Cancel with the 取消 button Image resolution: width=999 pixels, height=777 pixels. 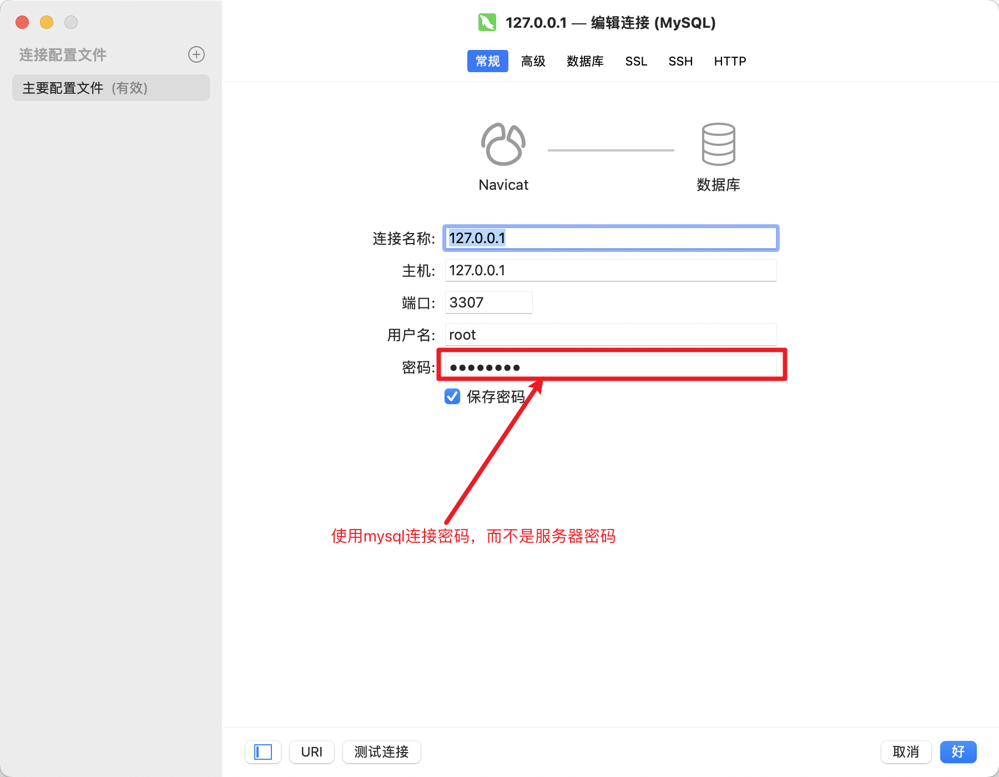click(x=906, y=752)
